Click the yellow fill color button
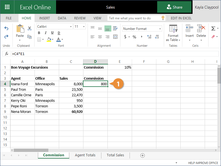 pyautogui.click(x=49, y=40)
